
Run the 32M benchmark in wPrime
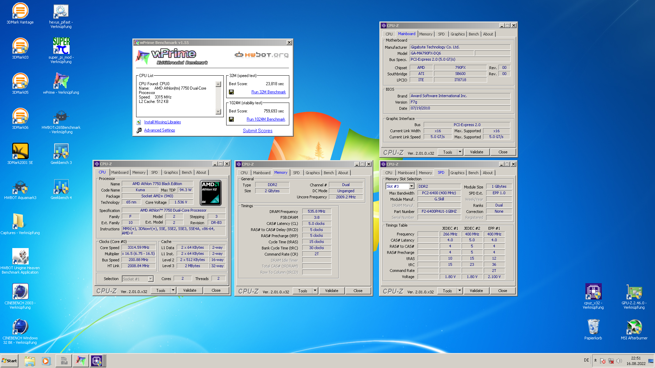tap(268, 92)
